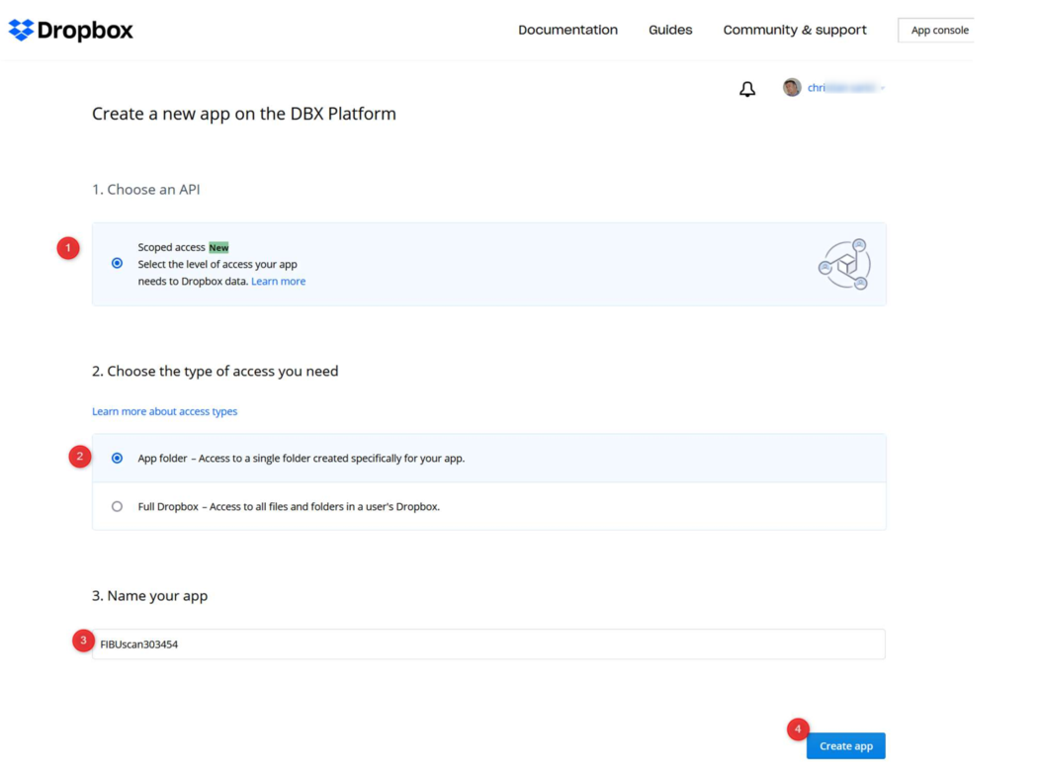Click the green New badge
Viewport: 1038px width, 772px height.
coord(219,248)
